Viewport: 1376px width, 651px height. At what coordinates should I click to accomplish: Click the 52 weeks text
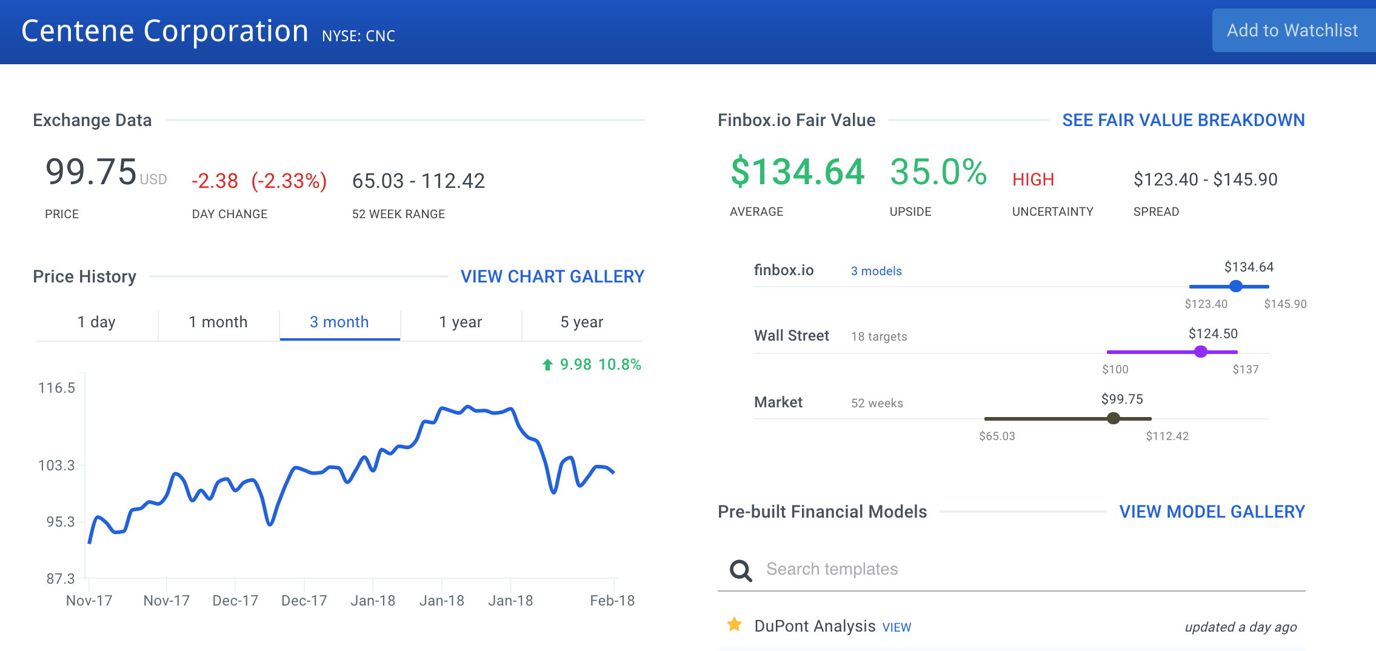(877, 403)
